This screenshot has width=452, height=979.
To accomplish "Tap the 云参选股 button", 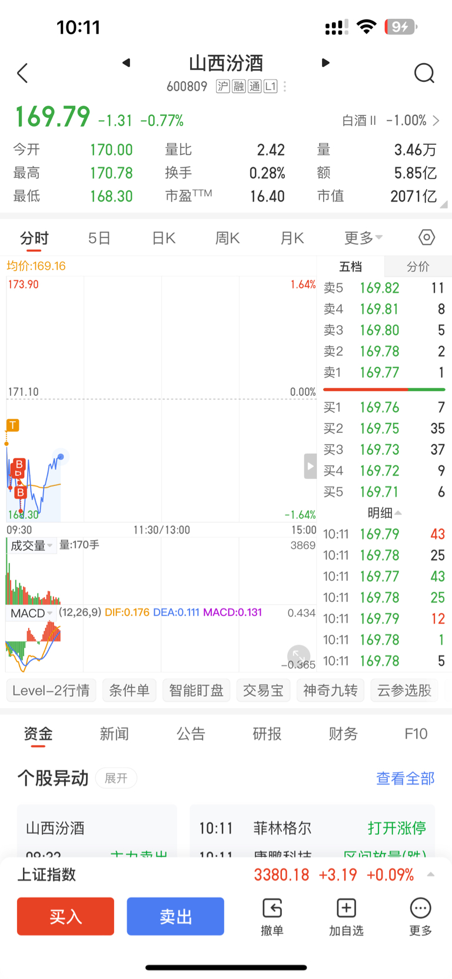I will click(405, 690).
